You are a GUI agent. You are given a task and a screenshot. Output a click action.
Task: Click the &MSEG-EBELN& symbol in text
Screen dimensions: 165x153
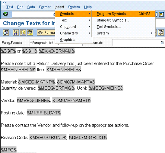coord(18,70)
